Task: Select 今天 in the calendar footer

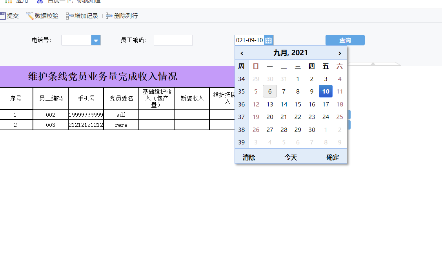Action: (291, 157)
